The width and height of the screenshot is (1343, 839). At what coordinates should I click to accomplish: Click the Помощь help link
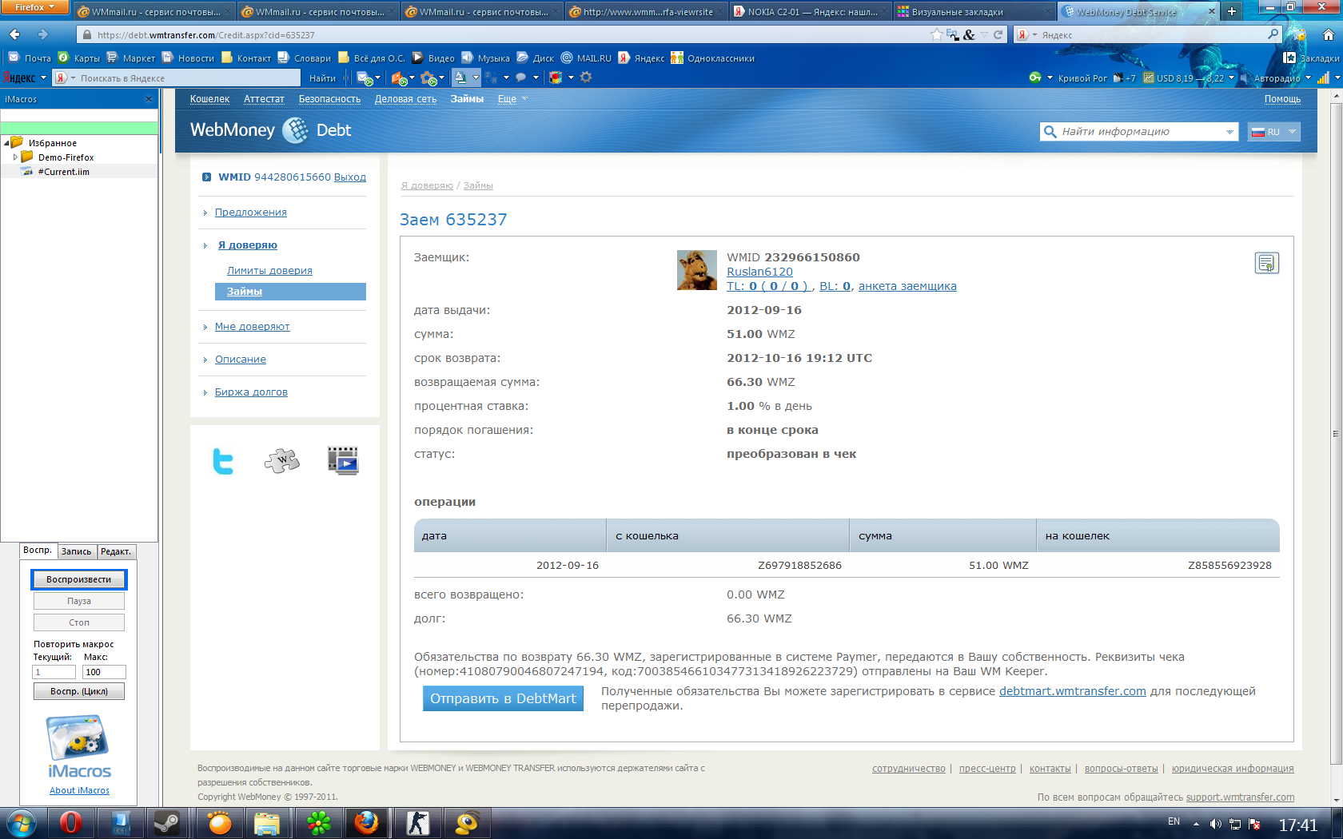coord(1282,99)
